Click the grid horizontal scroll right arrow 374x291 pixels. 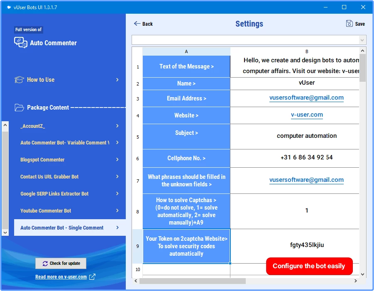click(356, 281)
